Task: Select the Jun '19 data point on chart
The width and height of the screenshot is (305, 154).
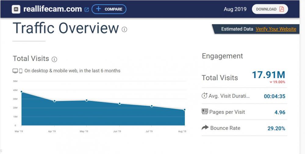Action: (120, 104)
